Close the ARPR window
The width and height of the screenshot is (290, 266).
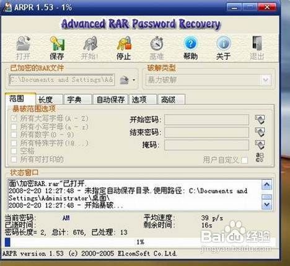tap(267, 7)
